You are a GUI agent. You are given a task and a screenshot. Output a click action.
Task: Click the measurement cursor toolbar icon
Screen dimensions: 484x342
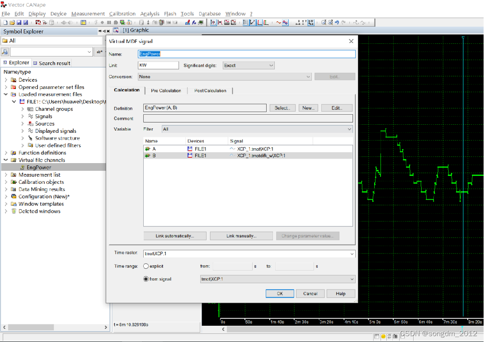pos(213,22)
